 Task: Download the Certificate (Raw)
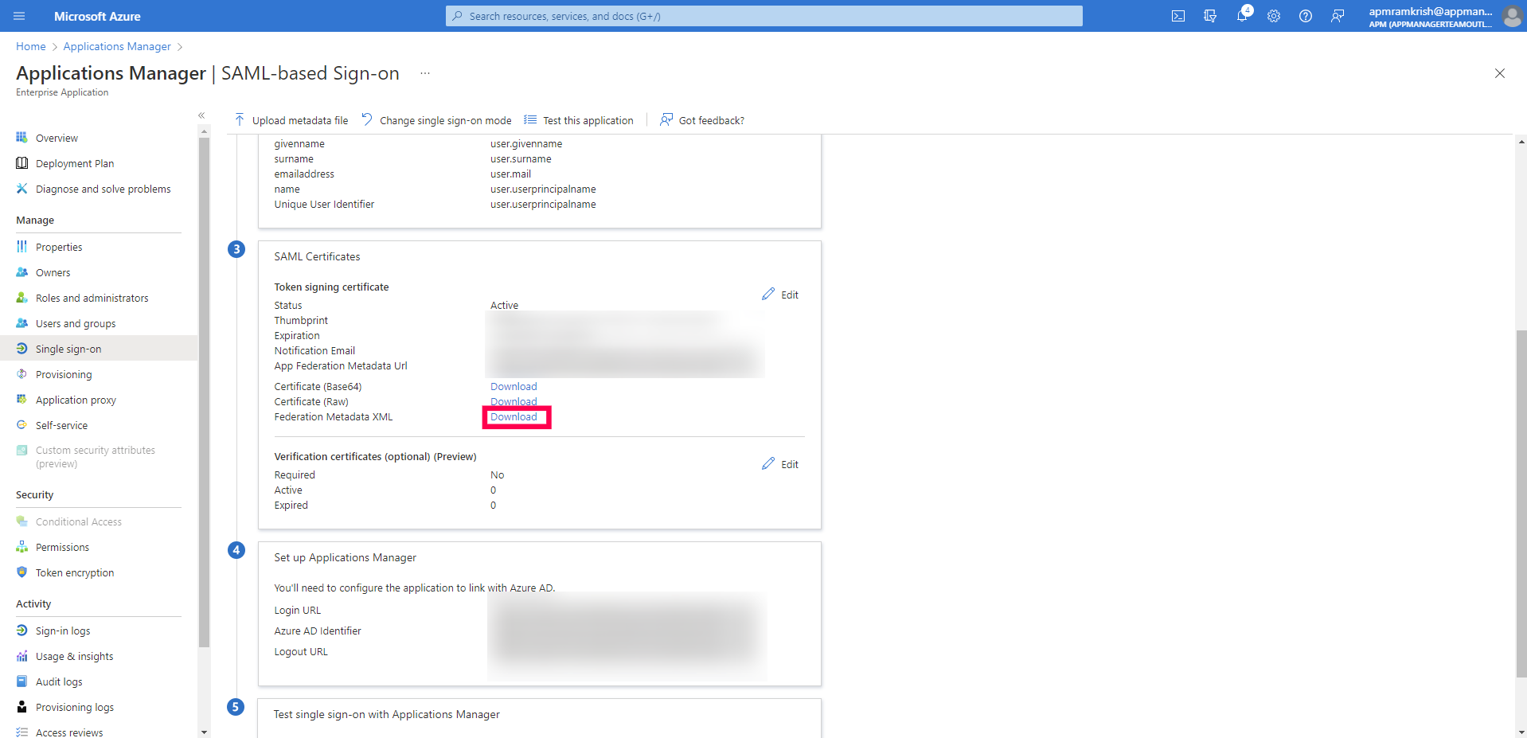pos(514,401)
